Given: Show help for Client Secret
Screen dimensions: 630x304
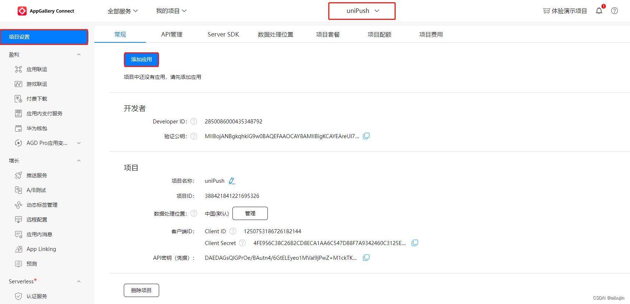Looking at the screenshot, I should pyautogui.click(x=242, y=243).
